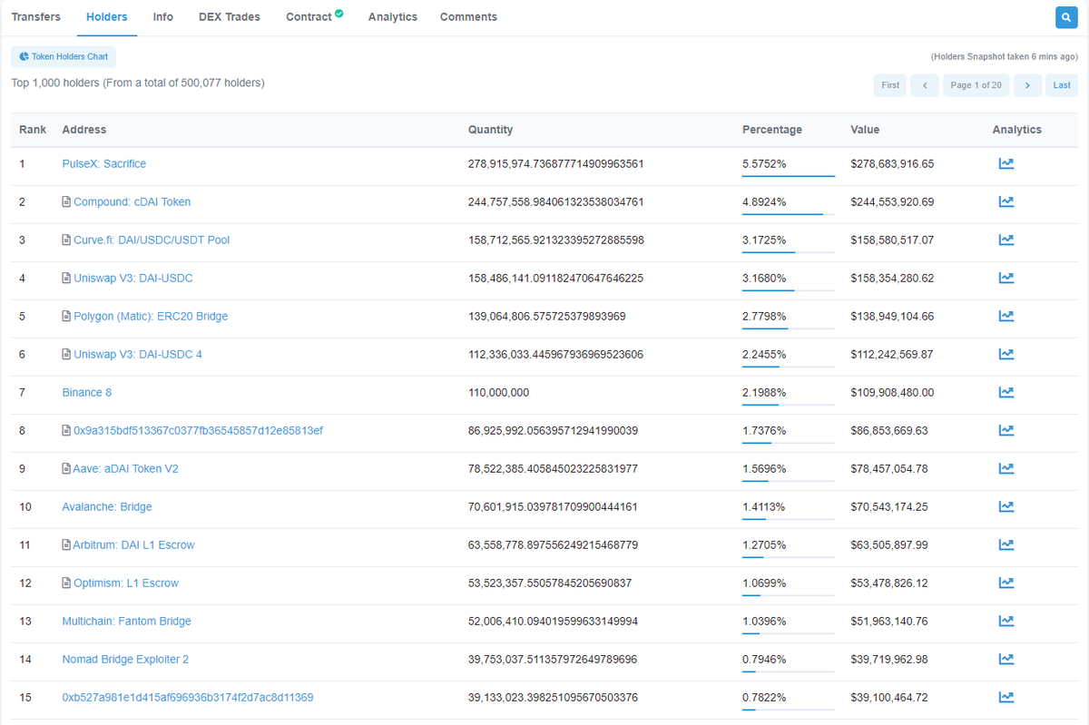Click the Holders Snapshot timestamp note
1089x725 pixels.
(x=1005, y=57)
